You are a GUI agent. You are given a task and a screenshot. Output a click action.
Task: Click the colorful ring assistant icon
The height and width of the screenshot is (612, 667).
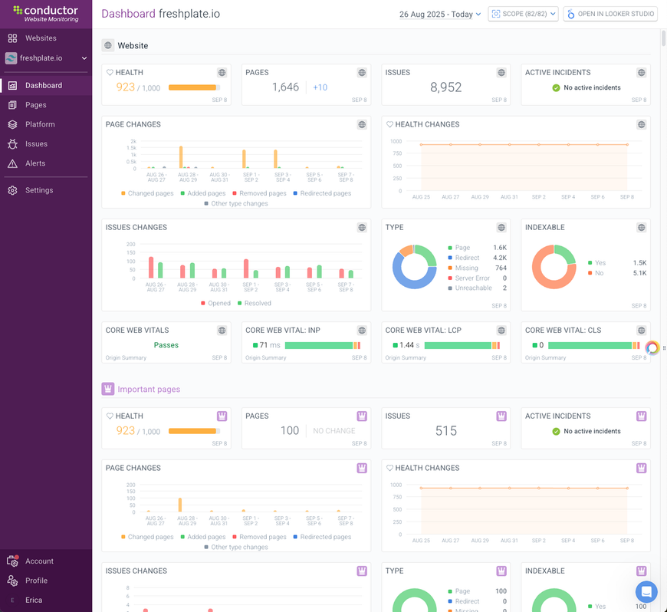[x=652, y=347]
